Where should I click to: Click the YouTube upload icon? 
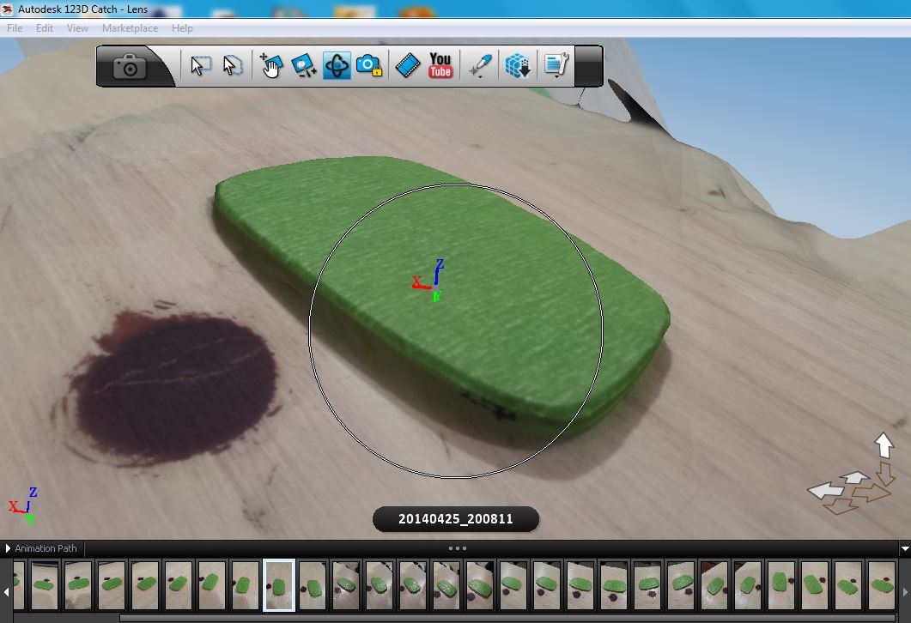pyautogui.click(x=440, y=65)
